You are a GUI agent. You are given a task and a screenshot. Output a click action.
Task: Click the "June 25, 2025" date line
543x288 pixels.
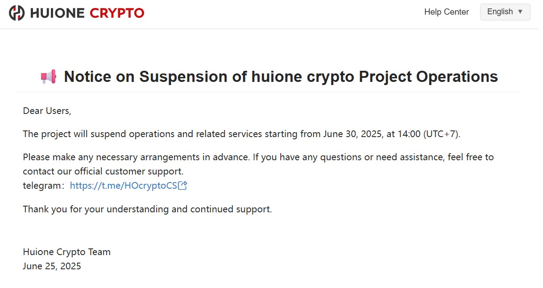click(x=52, y=266)
